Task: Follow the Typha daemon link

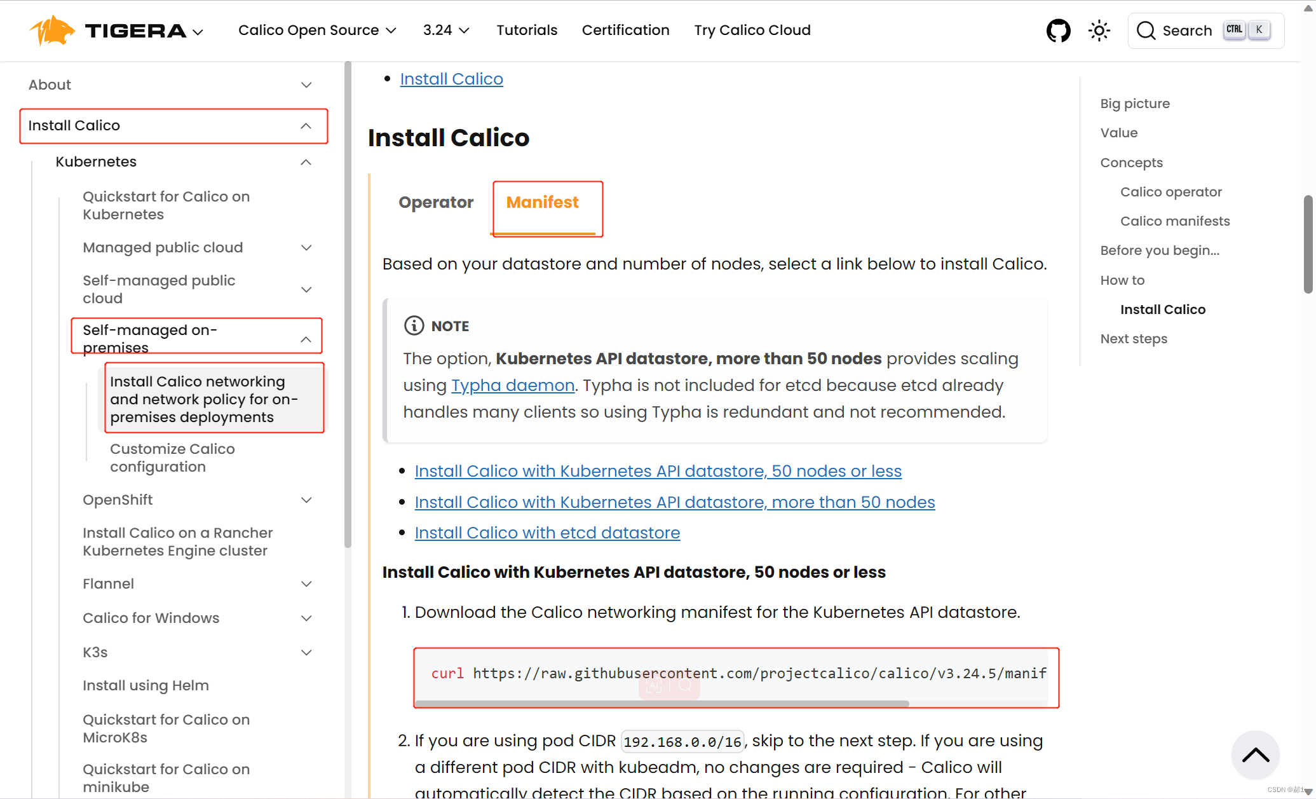Action: [x=513, y=386]
